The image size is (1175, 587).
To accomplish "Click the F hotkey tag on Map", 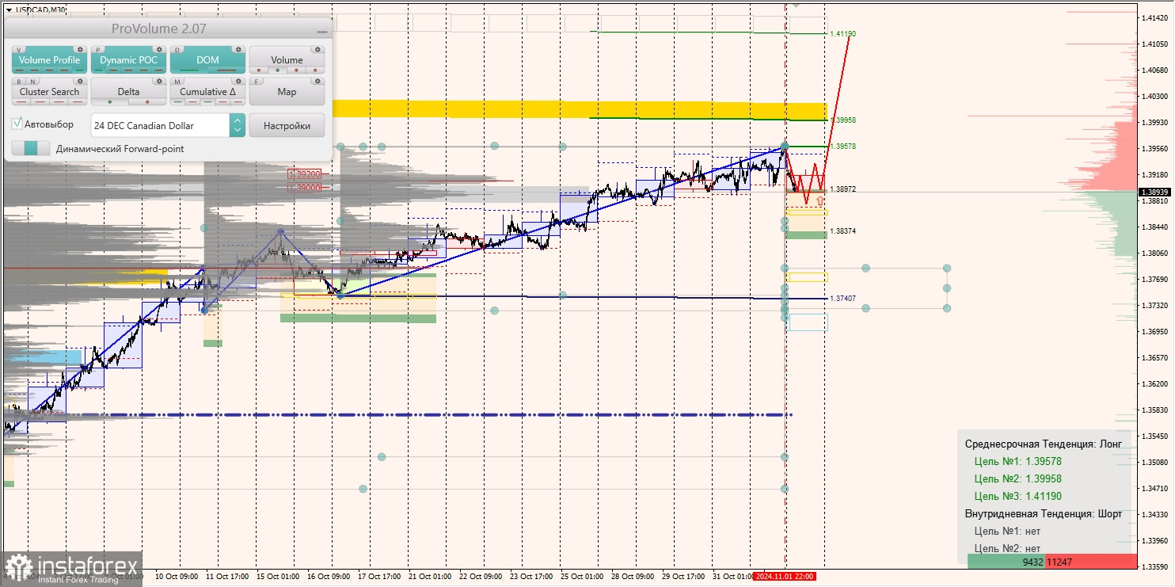I will [256, 81].
